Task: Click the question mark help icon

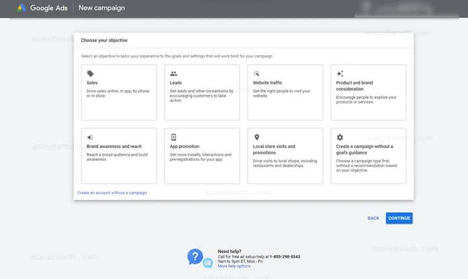Action: click(x=195, y=257)
